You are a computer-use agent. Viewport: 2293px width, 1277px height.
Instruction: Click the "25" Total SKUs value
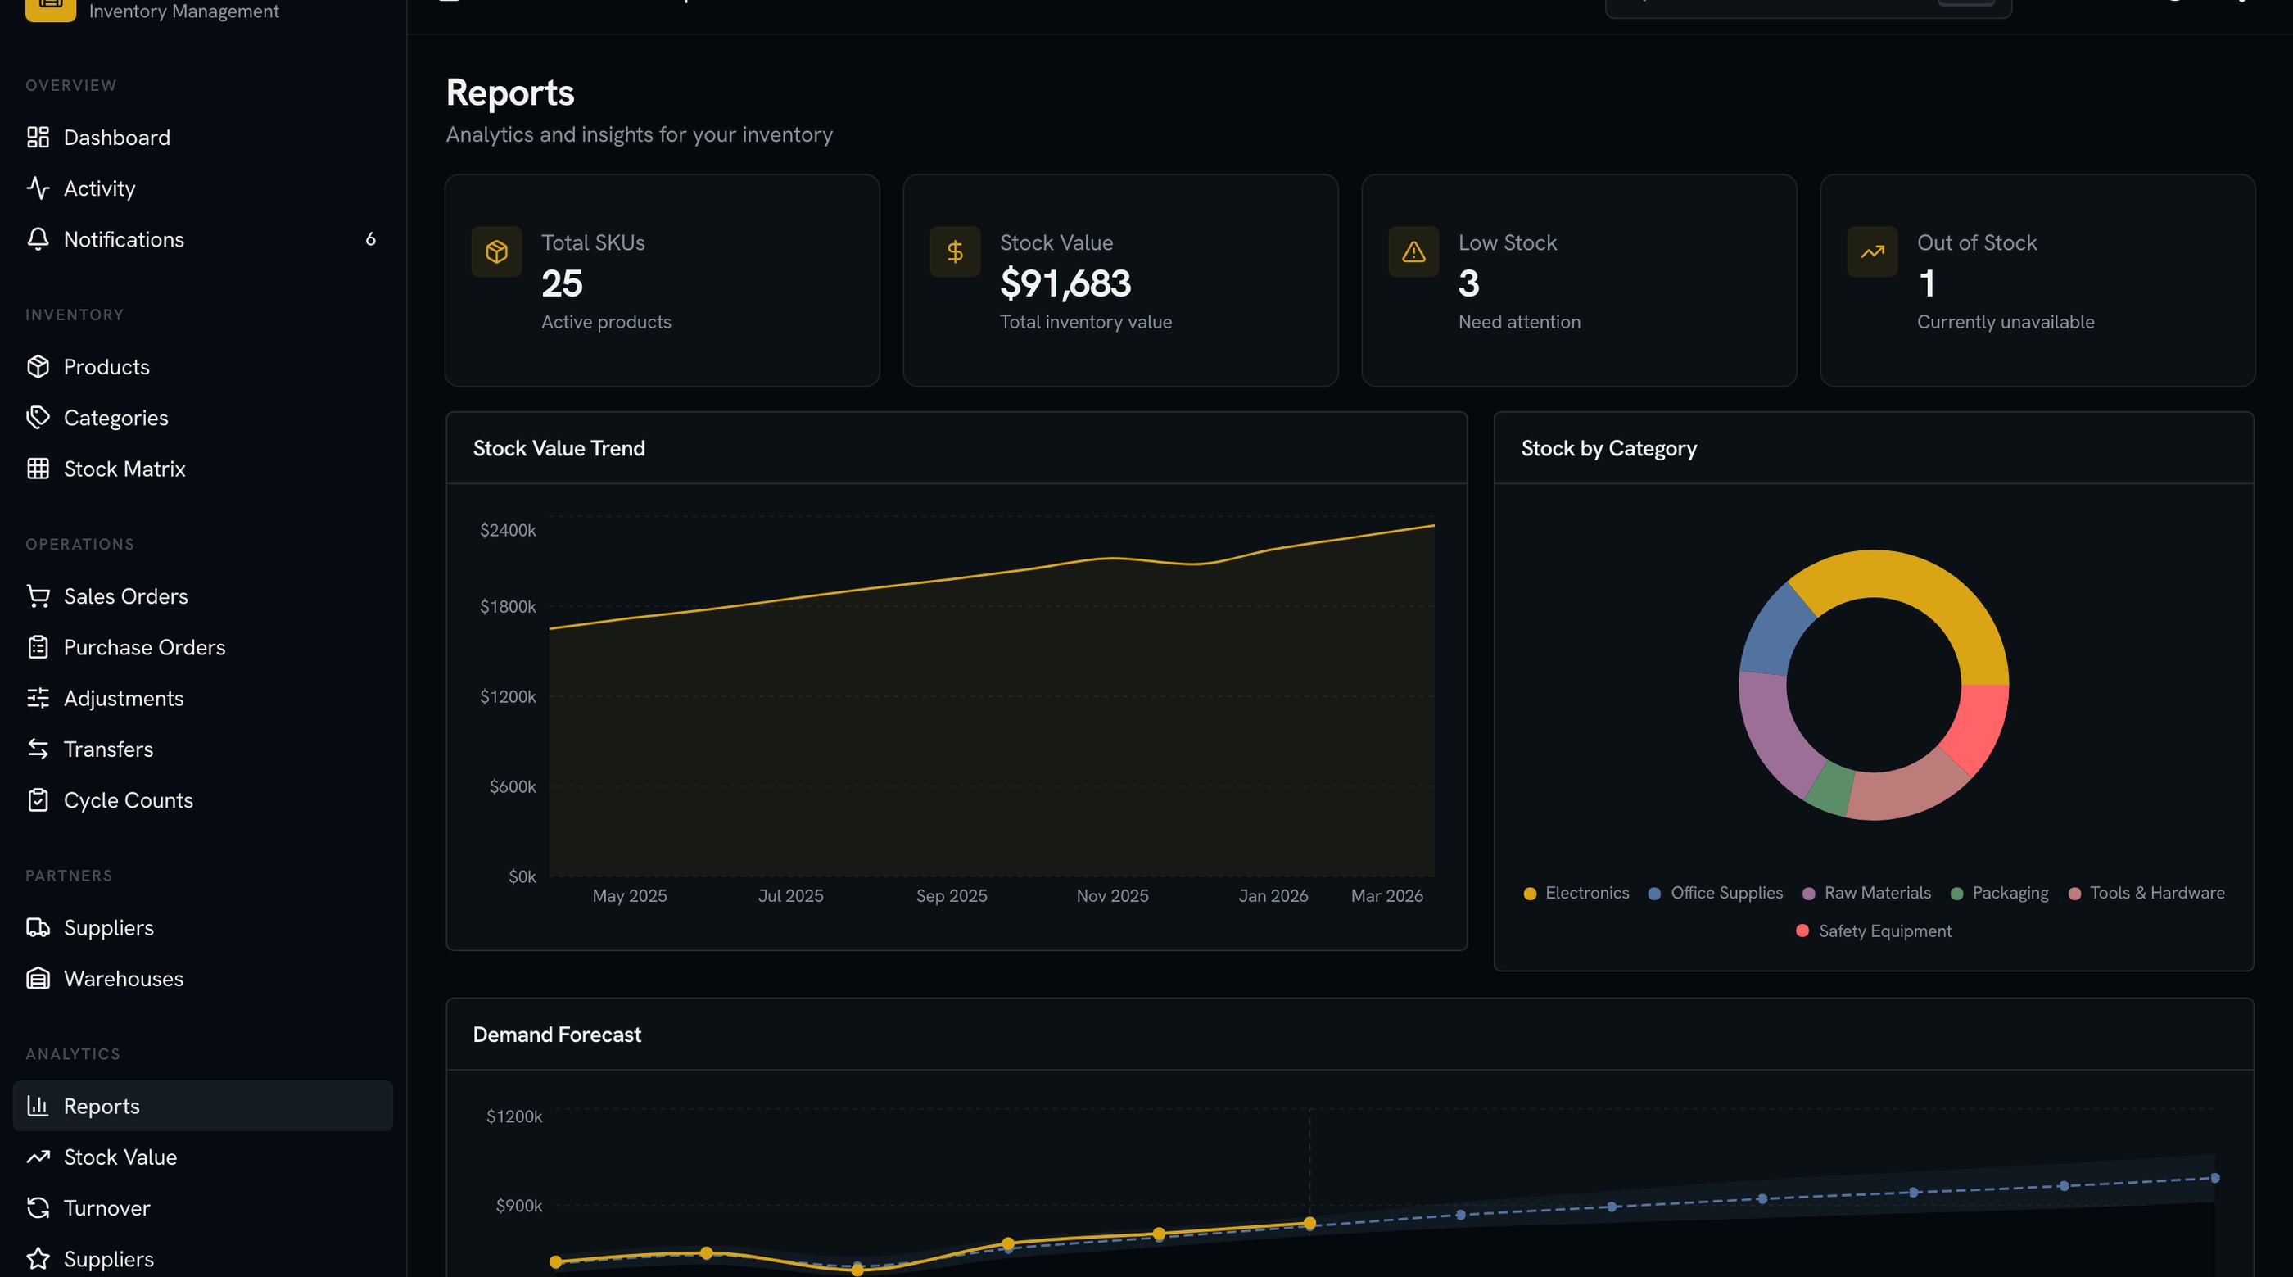[x=562, y=283]
